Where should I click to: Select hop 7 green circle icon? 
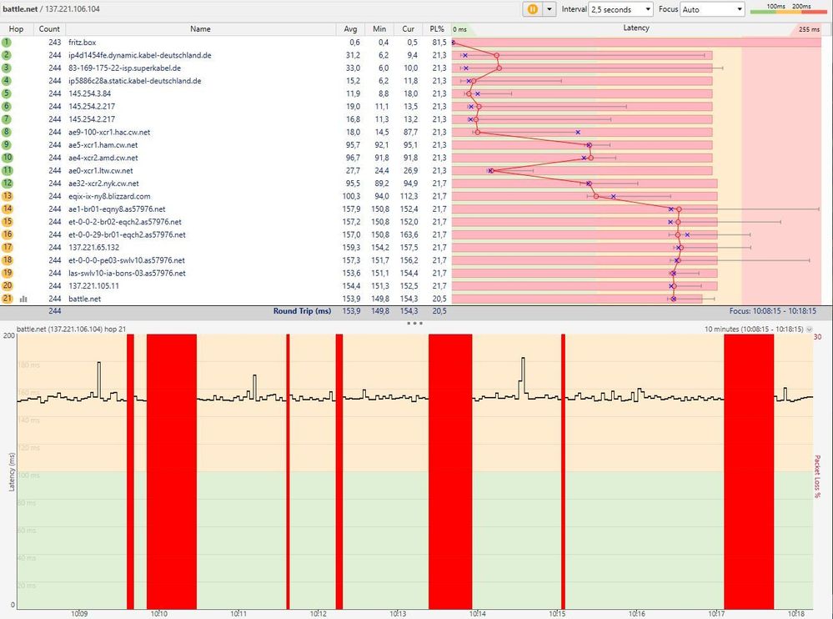tap(7, 119)
